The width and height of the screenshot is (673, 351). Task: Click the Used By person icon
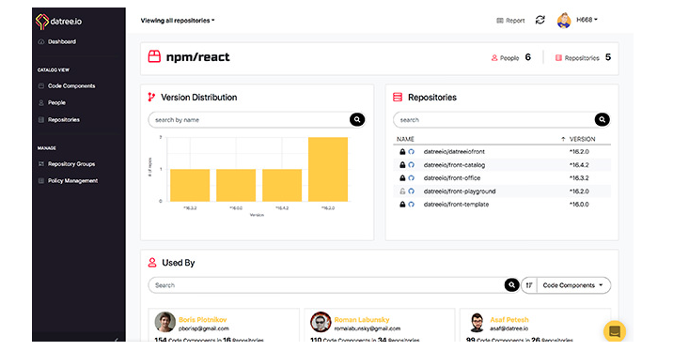152,262
